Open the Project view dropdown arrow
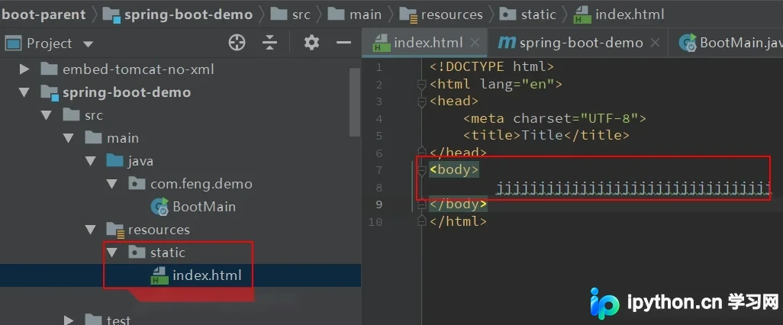Screen dimensions: 783x325 click(88, 44)
